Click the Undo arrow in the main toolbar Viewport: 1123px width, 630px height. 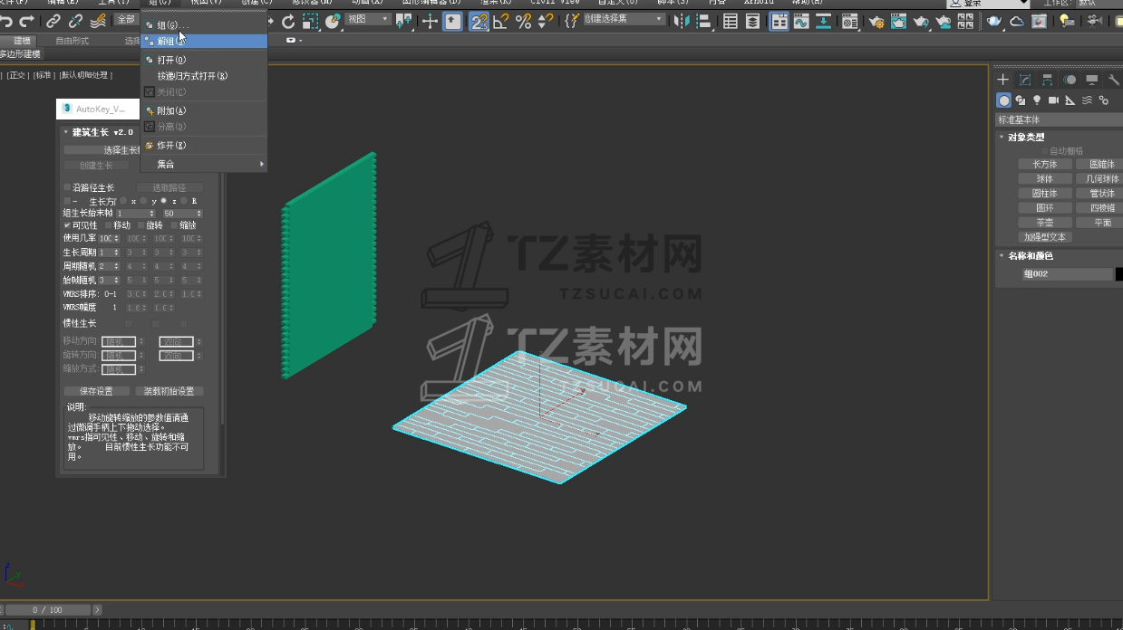pos(7,21)
